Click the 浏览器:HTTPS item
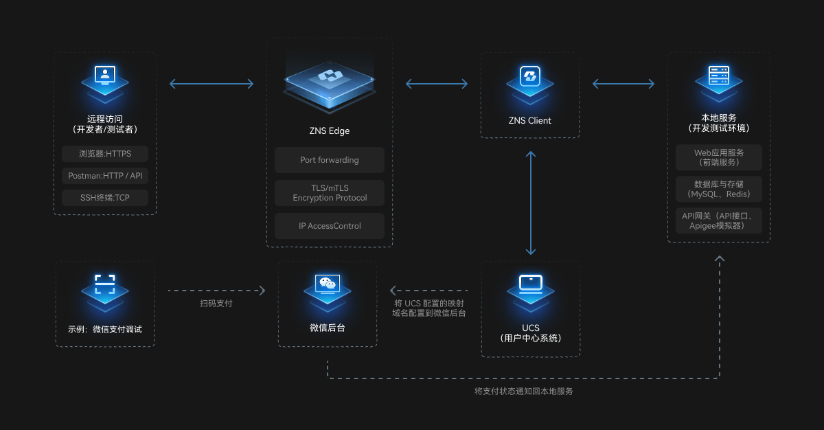824x430 pixels. click(105, 153)
